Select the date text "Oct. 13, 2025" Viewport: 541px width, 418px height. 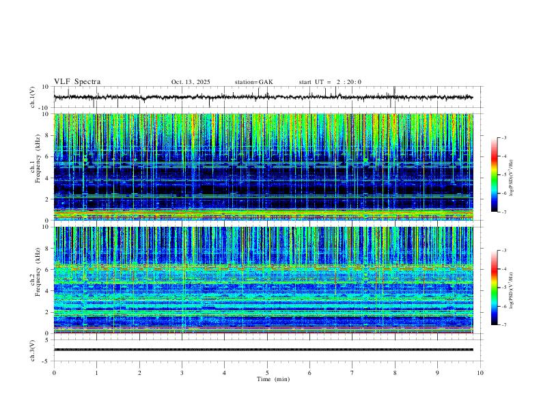coord(191,82)
